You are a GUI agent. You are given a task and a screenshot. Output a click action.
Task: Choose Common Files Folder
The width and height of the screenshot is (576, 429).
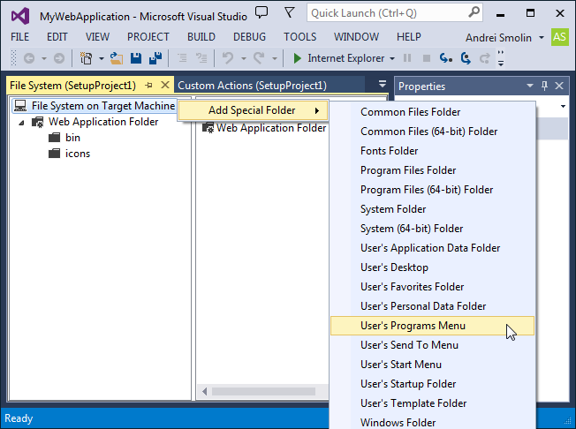tap(432, 112)
